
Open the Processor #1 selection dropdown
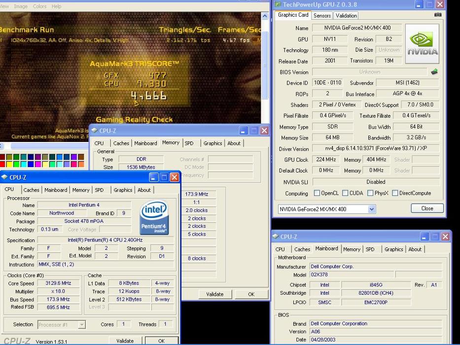[x=82, y=325]
